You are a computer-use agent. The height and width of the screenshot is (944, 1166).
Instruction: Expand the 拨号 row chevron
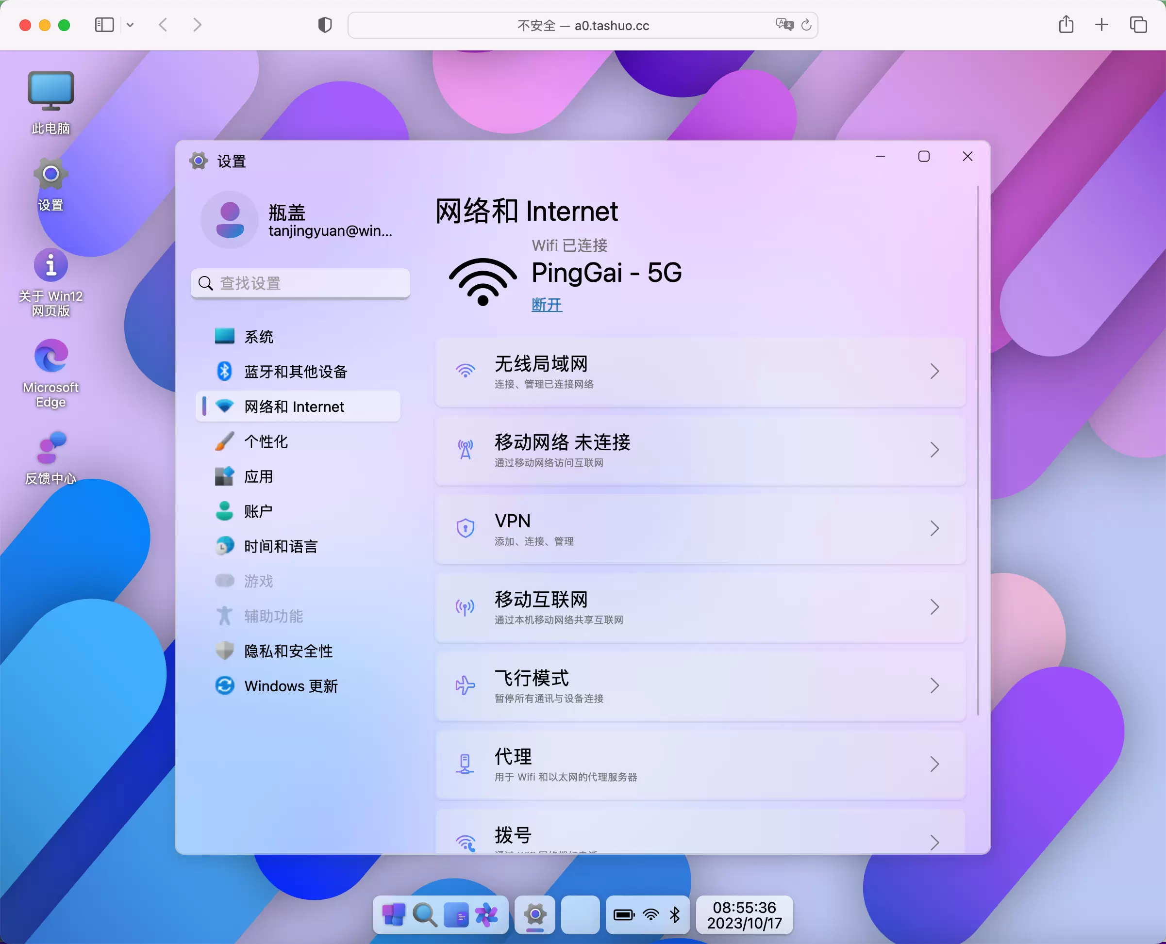(x=935, y=842)
